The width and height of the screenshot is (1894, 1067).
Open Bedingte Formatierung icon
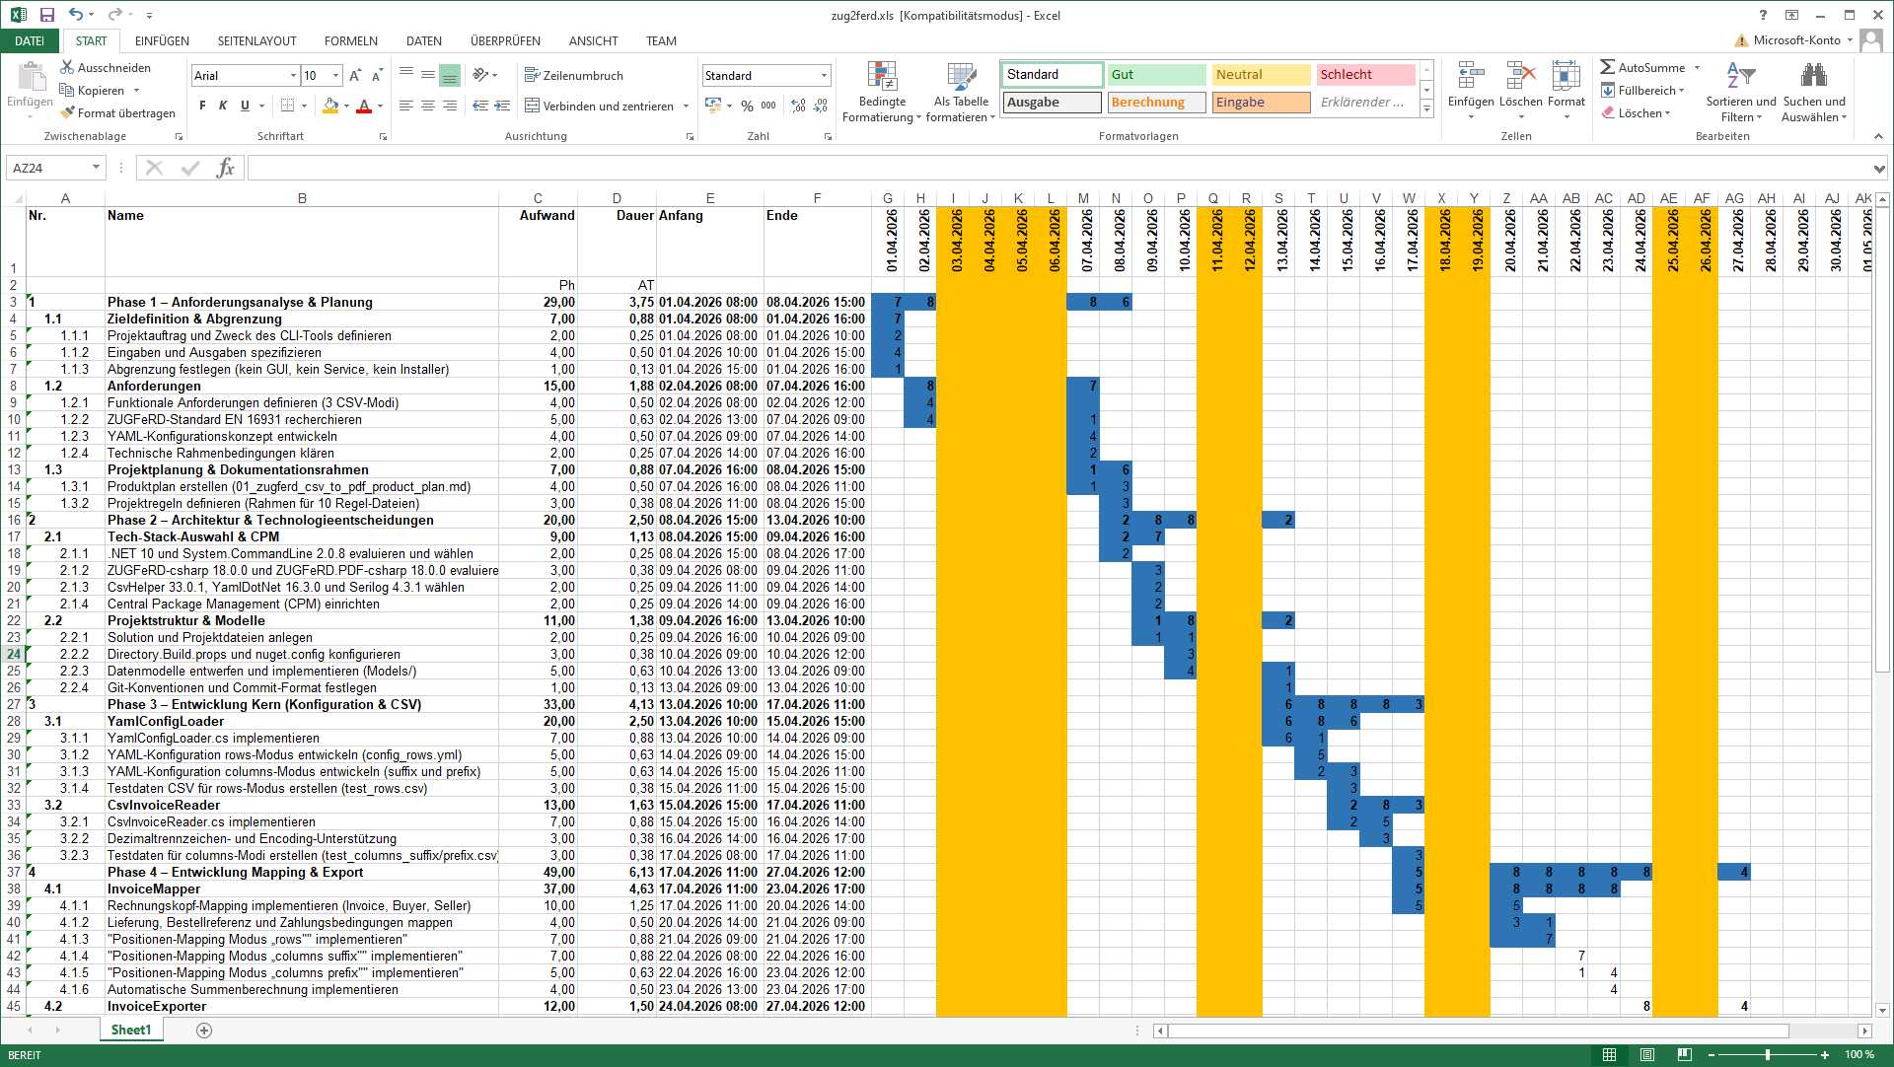point(882,77)
